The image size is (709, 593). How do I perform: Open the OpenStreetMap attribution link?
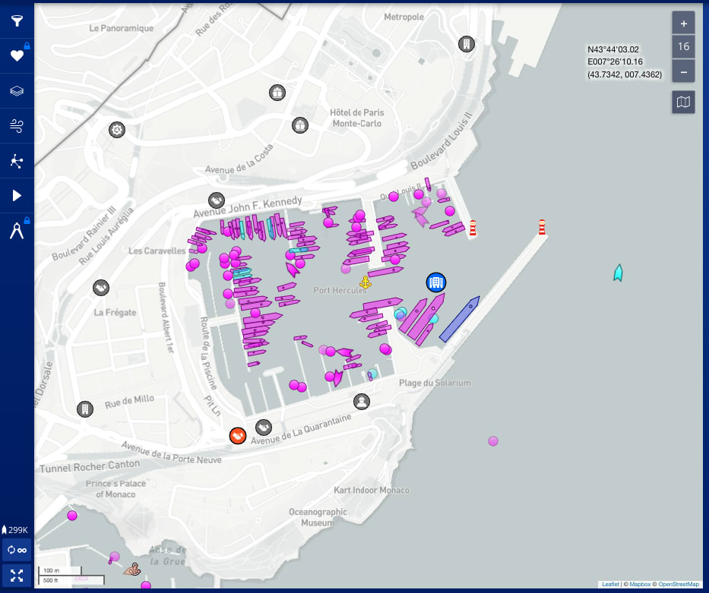(x=679, y=584)
